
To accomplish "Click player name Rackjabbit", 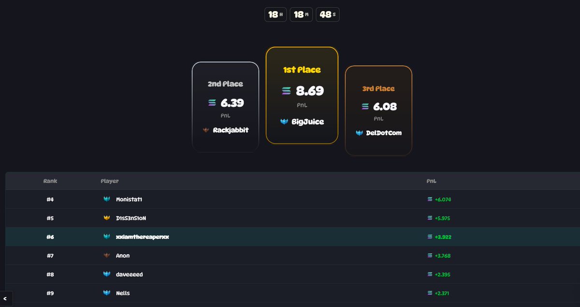I will coord(231,130).
